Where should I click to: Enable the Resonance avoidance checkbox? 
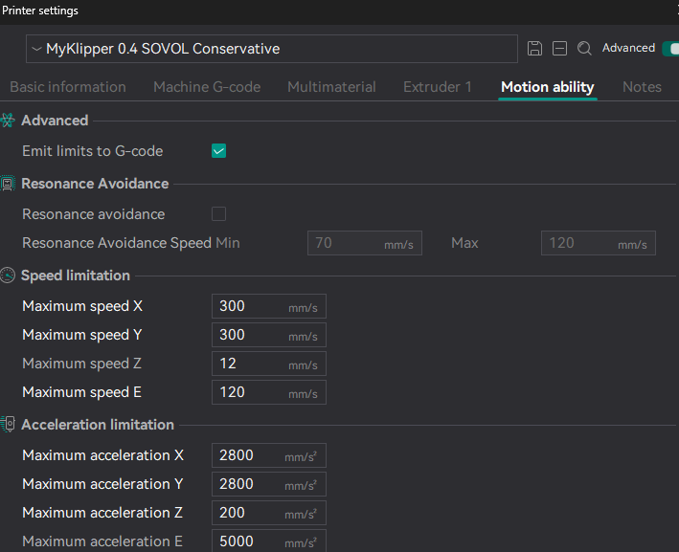pos(219,214)
